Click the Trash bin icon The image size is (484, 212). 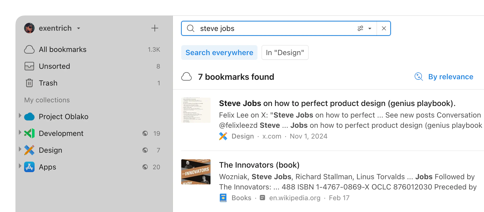point(29,83)
